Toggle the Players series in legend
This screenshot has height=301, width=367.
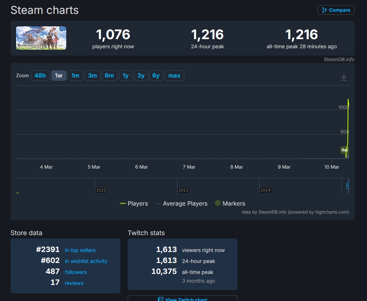pos(134,203)
